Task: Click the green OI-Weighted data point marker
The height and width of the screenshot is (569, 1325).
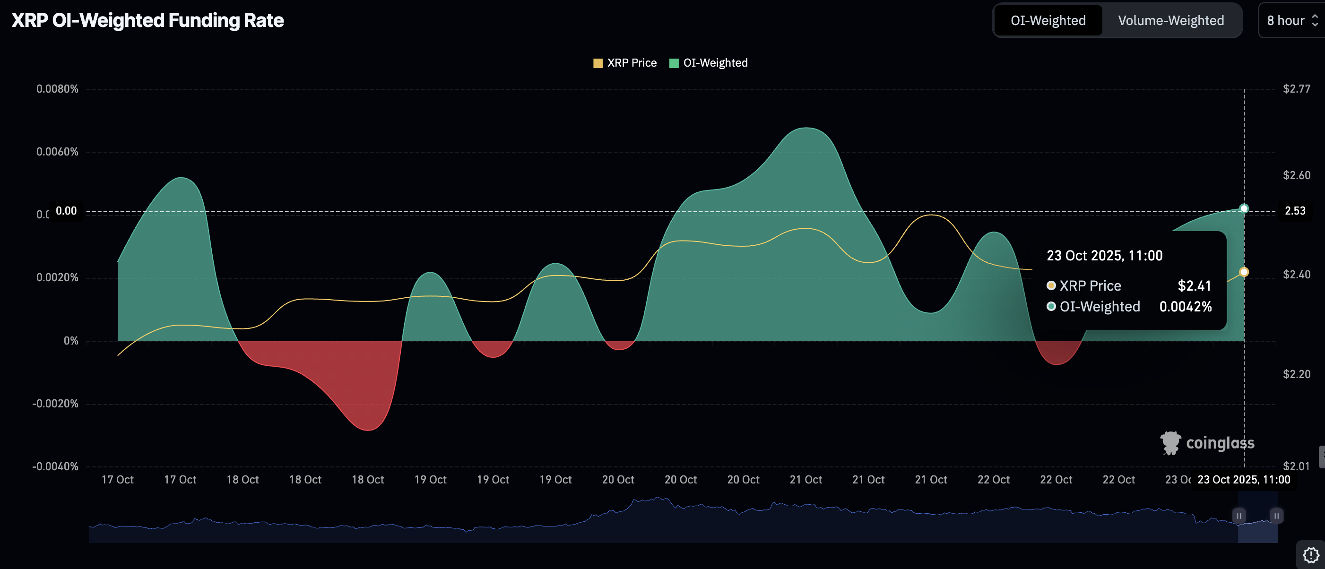Action: pos(1244,208)
